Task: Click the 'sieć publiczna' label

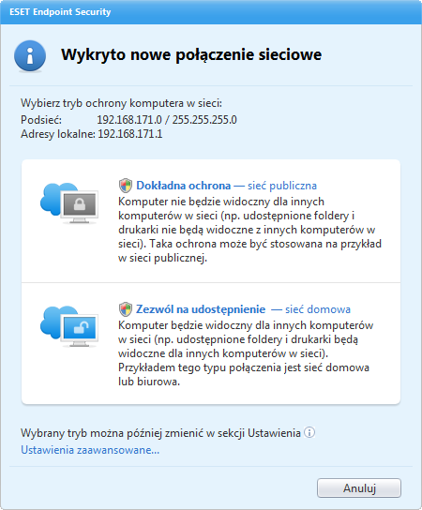Action: pyautogui.click(x=282, y=186)
